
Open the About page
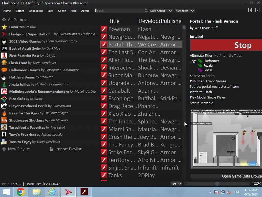pos(85,11)
